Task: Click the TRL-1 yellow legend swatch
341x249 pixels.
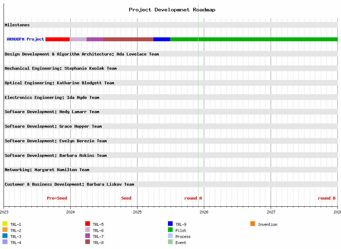Action: (x=5, y=224)
